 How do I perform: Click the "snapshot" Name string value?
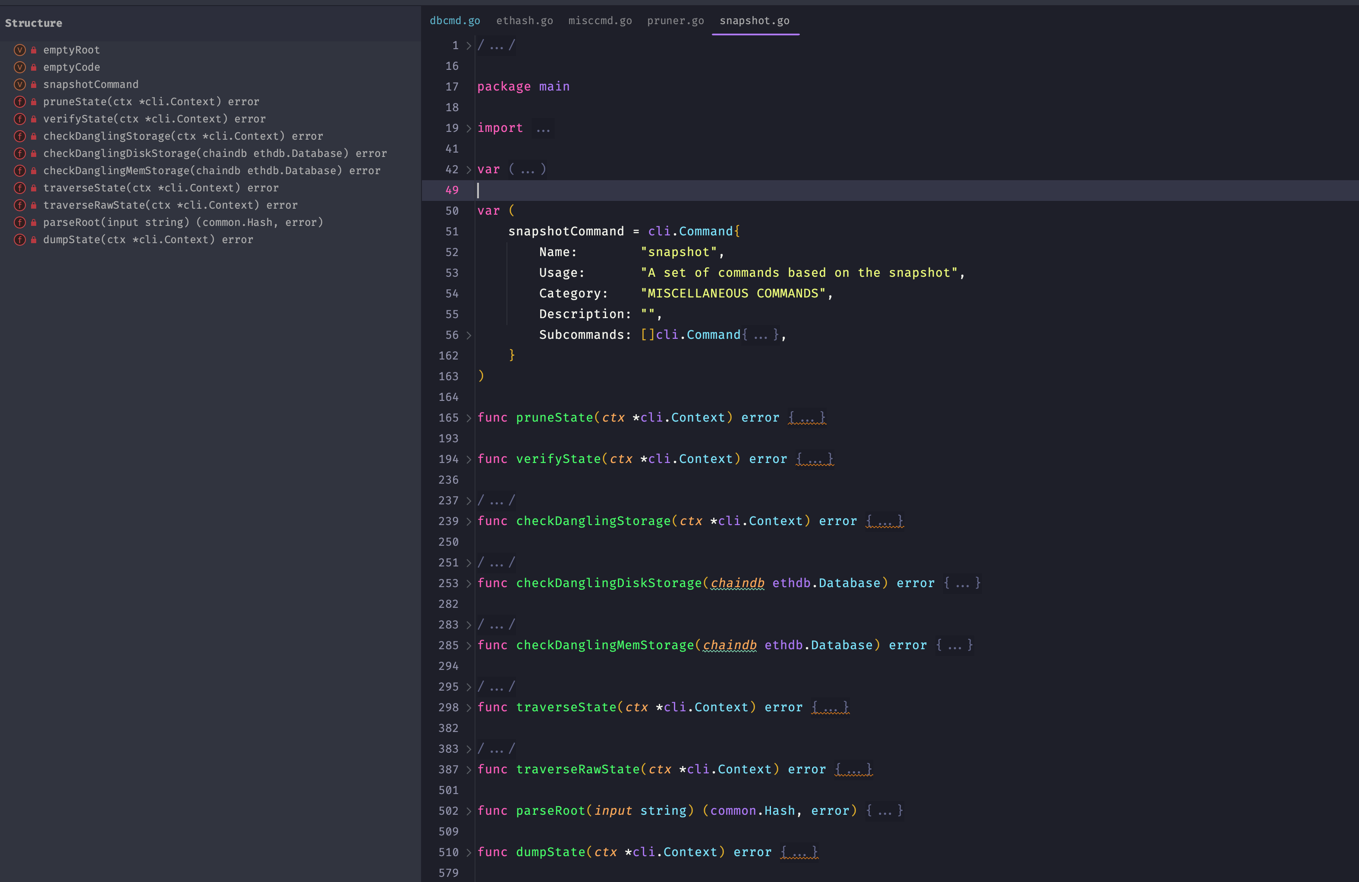pos(678,252)
